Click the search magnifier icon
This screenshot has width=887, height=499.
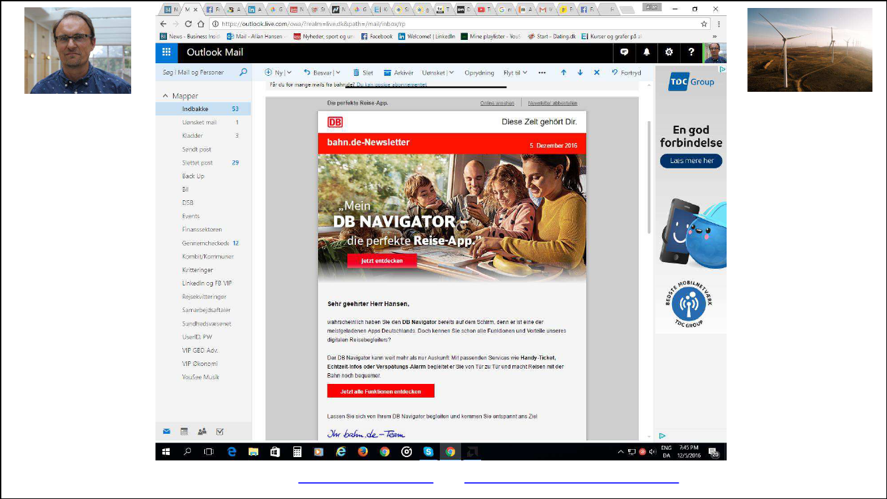tap(243, 73)
